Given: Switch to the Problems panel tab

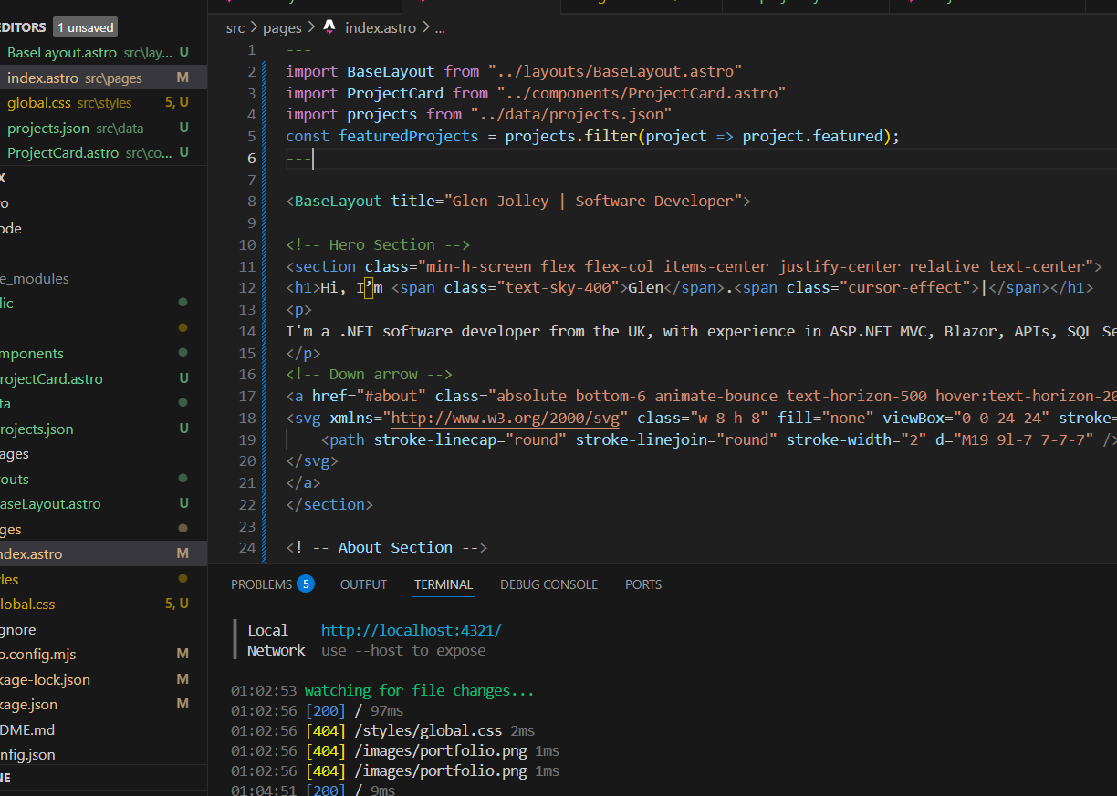Looking at the screenshot, I should [x=261, y=584].
